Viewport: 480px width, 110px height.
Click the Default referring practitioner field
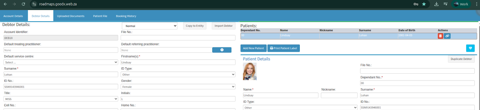tap(166, 50)
